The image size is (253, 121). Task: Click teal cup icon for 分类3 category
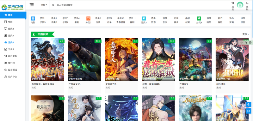point(144,18)
